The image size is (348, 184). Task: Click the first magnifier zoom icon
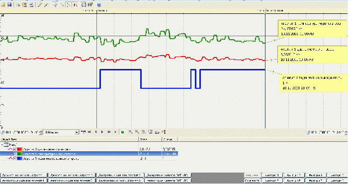point(130,132)
